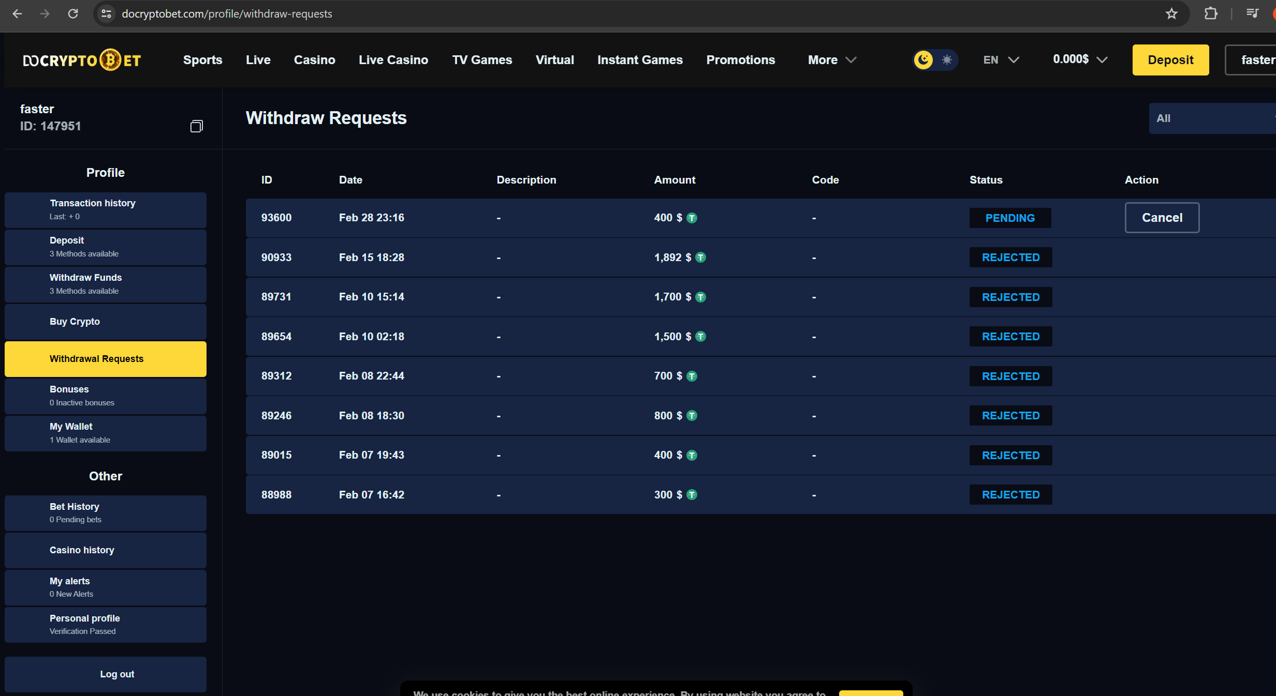This screenshot has width=1276, height=696.
Task: Click Tether icon beside 1,700 $ amount
Action: (700, 297)
